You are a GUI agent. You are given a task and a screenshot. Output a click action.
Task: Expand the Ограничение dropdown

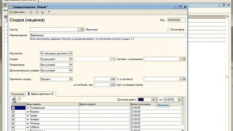[x=71, y=65]
